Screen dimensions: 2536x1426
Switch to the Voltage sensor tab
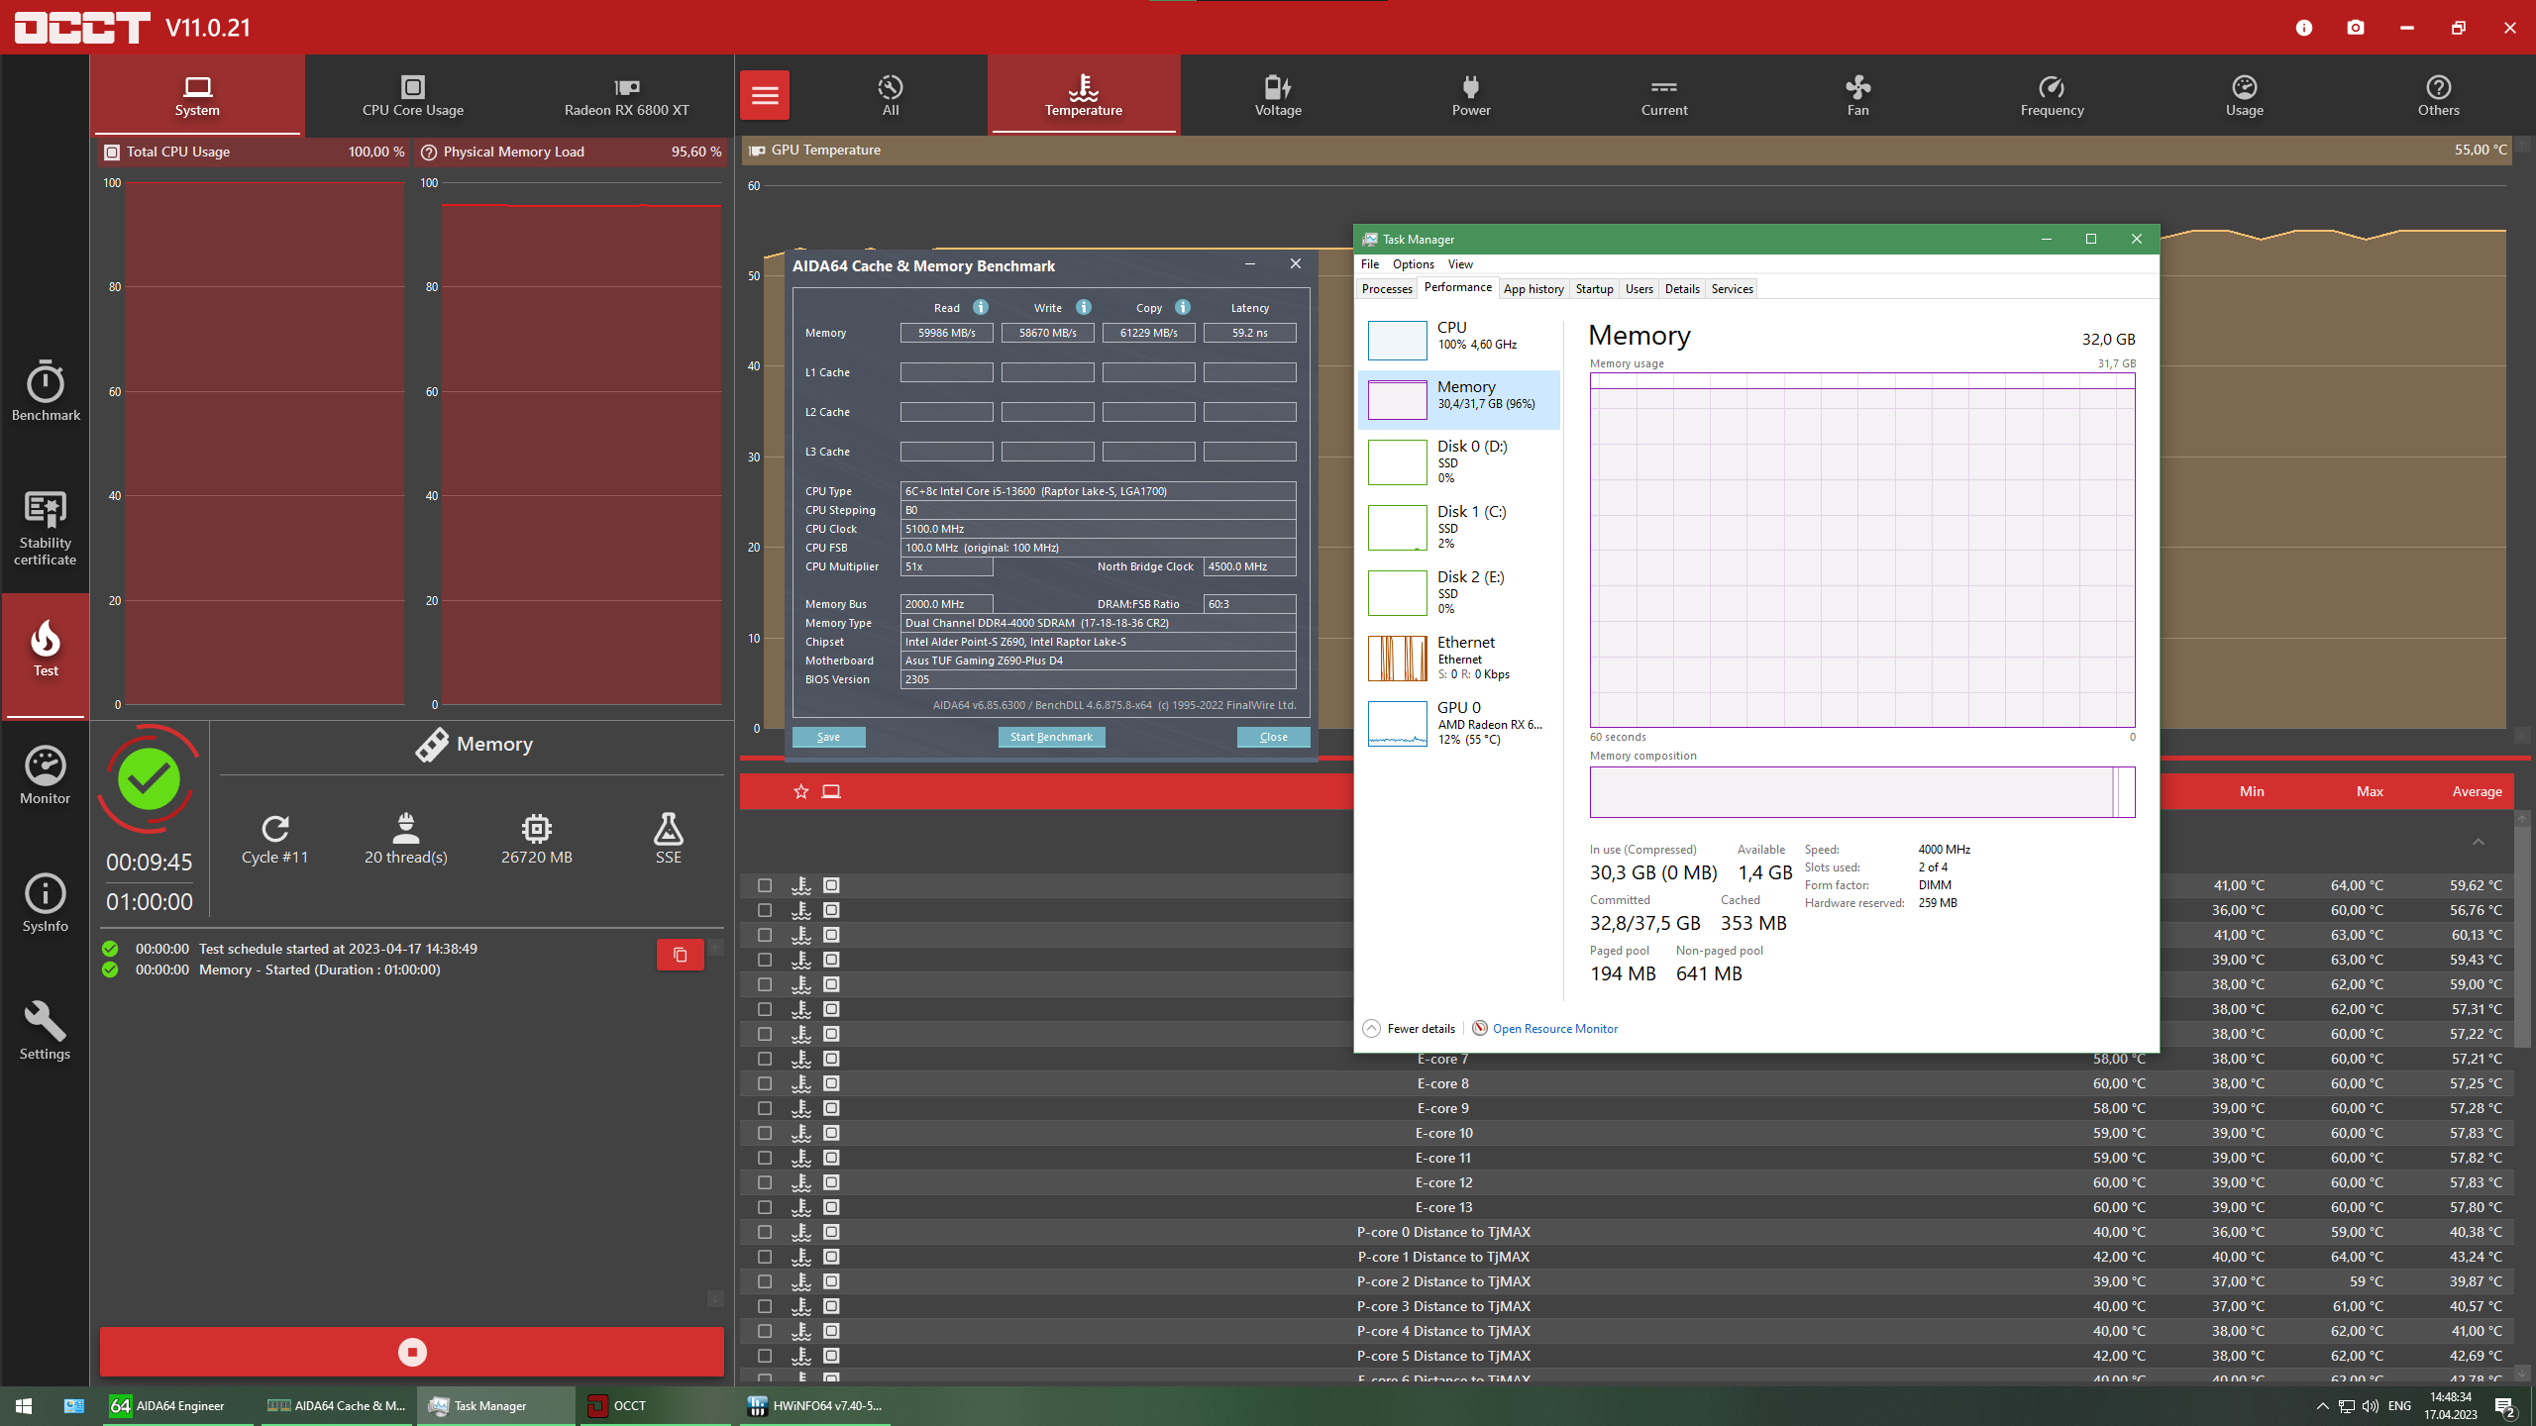[x=1278, y=95]
